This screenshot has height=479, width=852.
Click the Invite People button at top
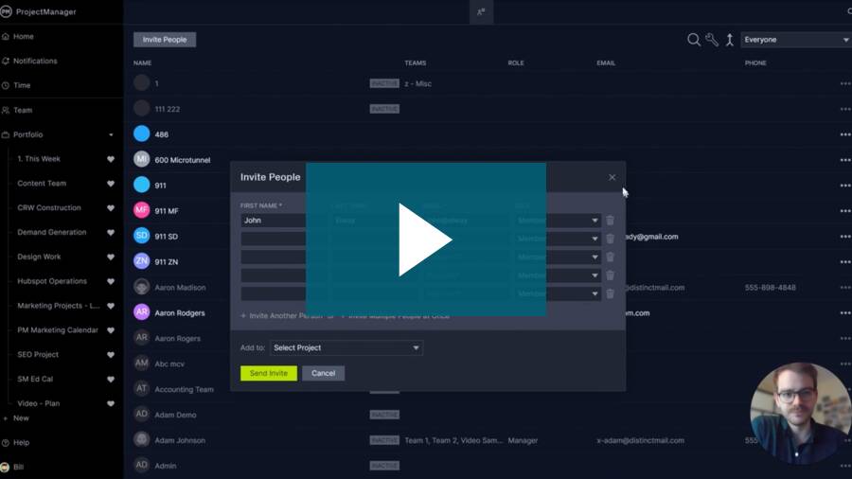pos(165,40)
